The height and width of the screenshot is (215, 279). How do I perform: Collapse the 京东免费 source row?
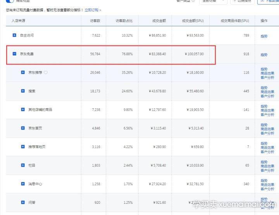click(14, 54)
